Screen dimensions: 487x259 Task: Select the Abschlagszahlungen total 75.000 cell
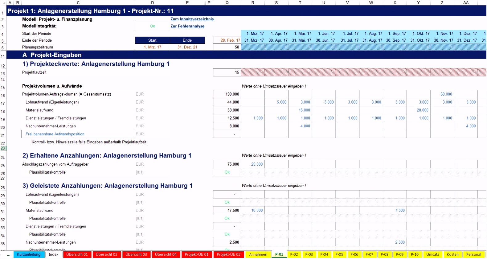click(x=227, y=164)
